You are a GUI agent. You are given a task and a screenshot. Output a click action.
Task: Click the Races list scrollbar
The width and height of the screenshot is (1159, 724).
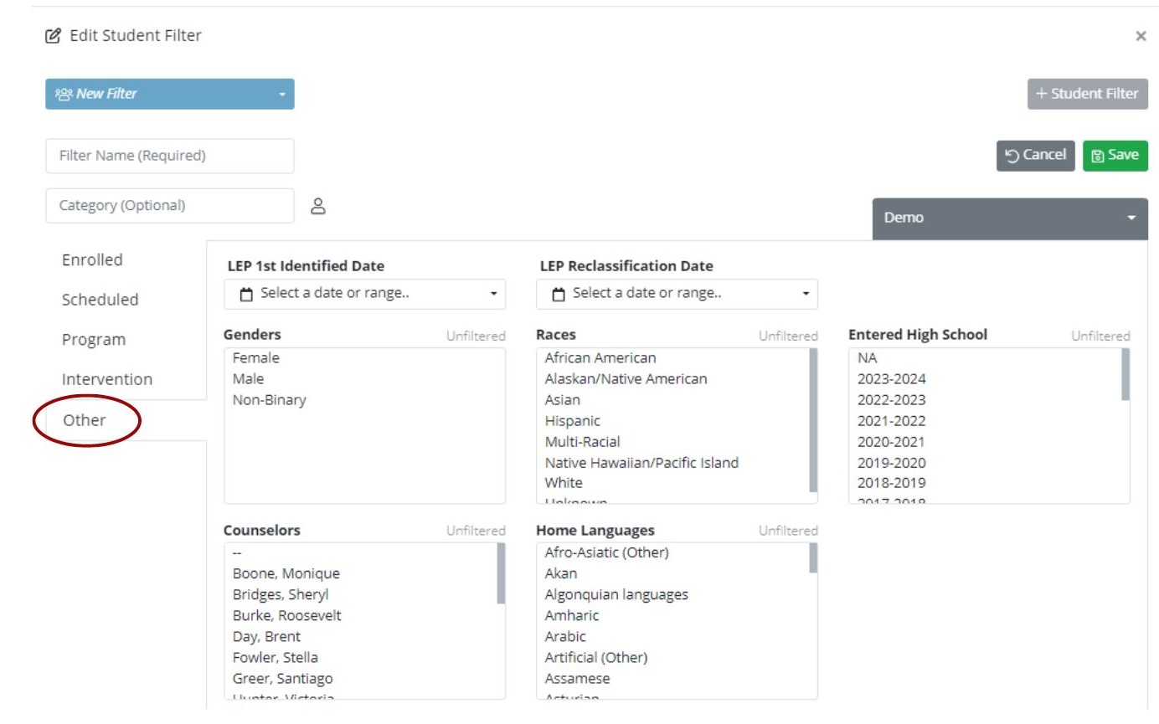tap(813, 418)
